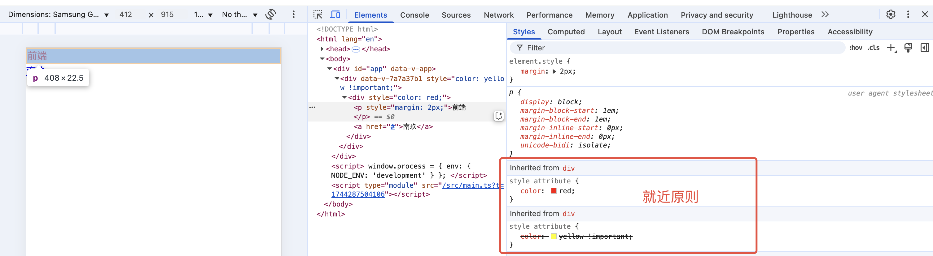Expand the margin shorthand triangle
Viewport: 933px width, 256px height.
click(554, 72)
